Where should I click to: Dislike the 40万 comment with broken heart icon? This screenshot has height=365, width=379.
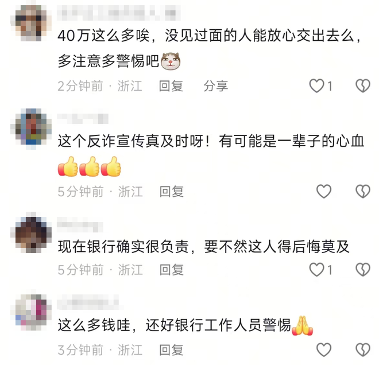[x=363, y=86]
